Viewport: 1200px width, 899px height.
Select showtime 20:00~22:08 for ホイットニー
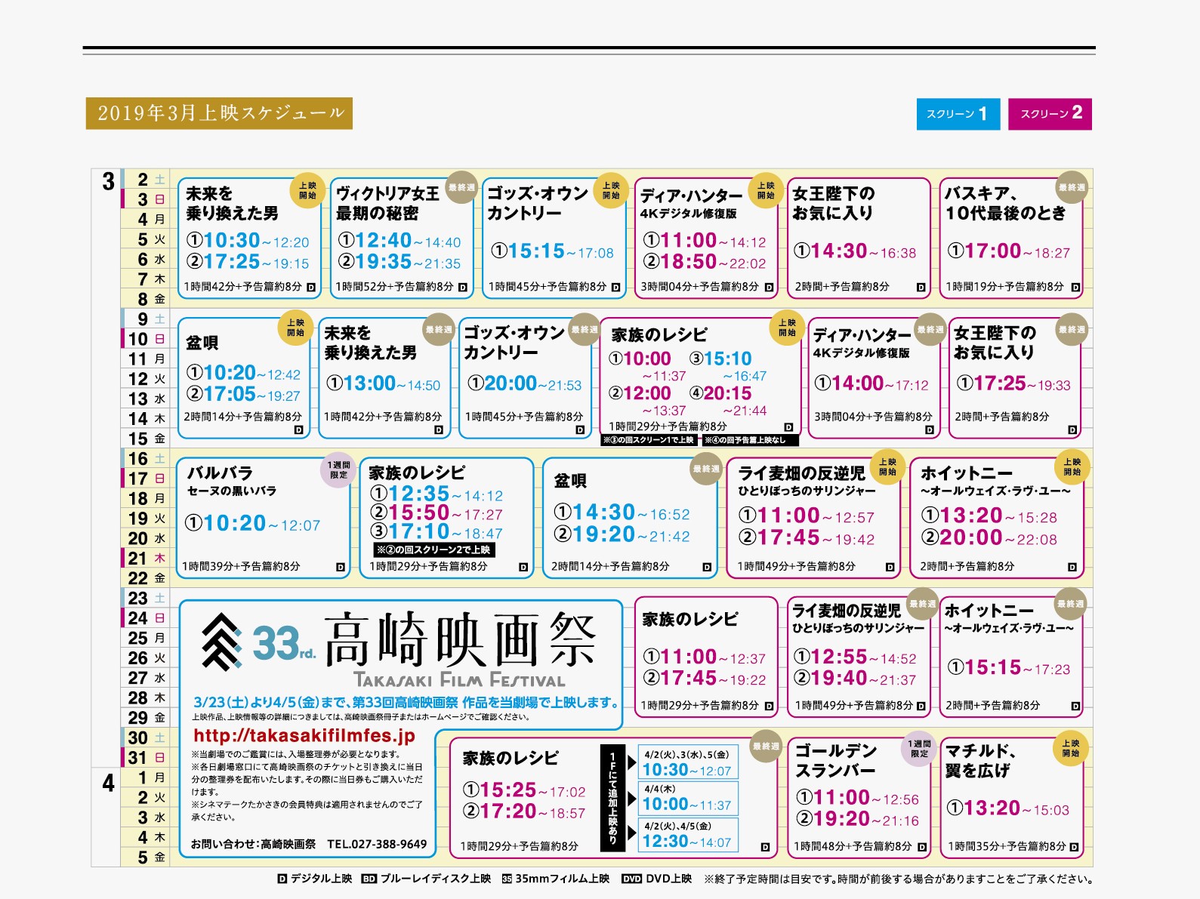point(989,538)
